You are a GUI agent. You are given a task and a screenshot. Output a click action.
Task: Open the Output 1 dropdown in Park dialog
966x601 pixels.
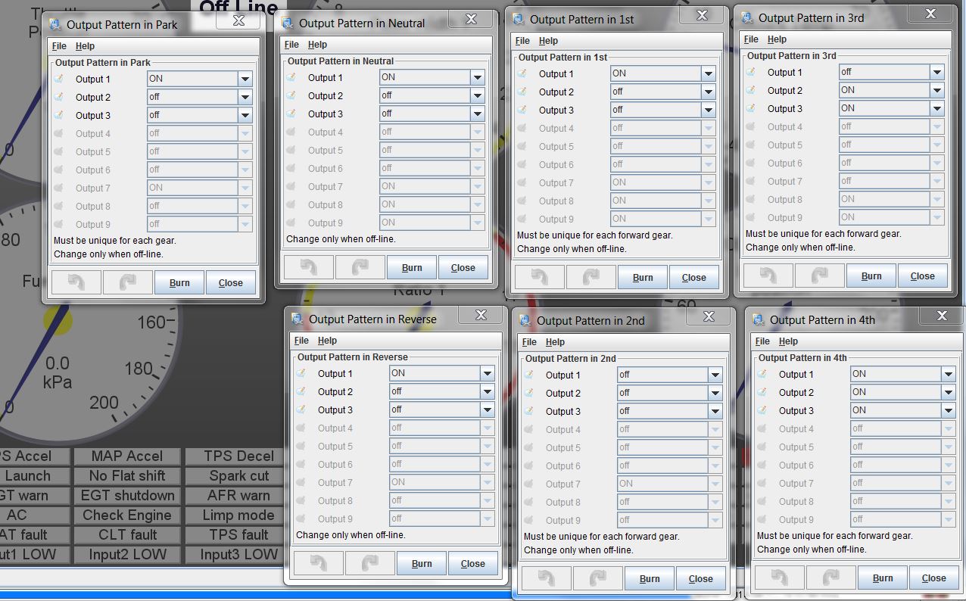[x=245, y=79]
